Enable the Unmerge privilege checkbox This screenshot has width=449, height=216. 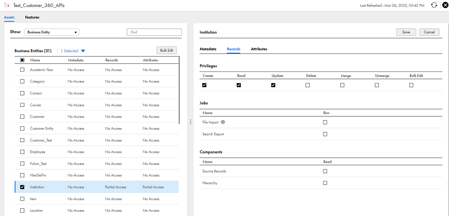(377, 85)
